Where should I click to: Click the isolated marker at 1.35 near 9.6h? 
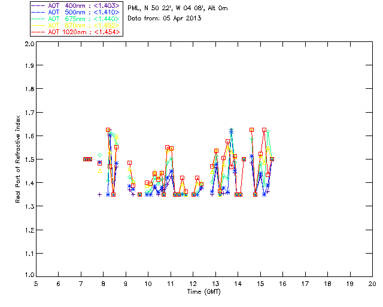coord(139,195)
